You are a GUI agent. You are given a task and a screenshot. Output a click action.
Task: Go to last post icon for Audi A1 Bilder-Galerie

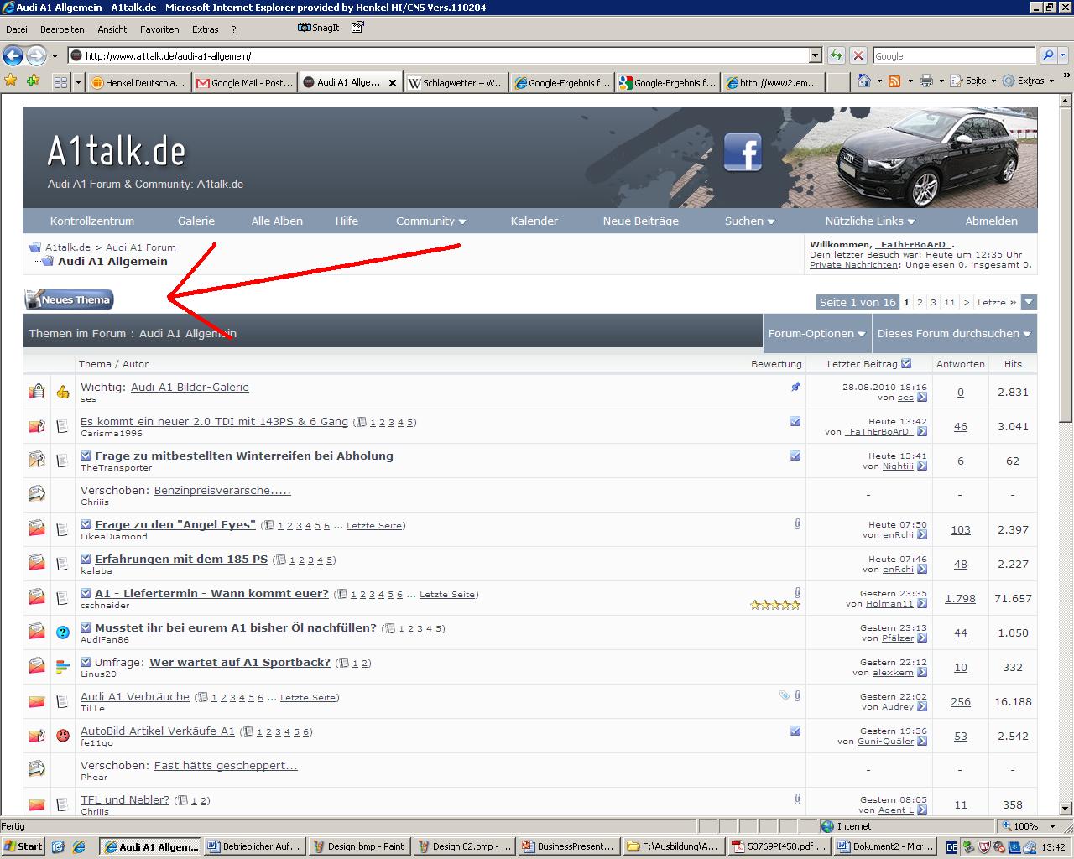click(x=922, y=398)
